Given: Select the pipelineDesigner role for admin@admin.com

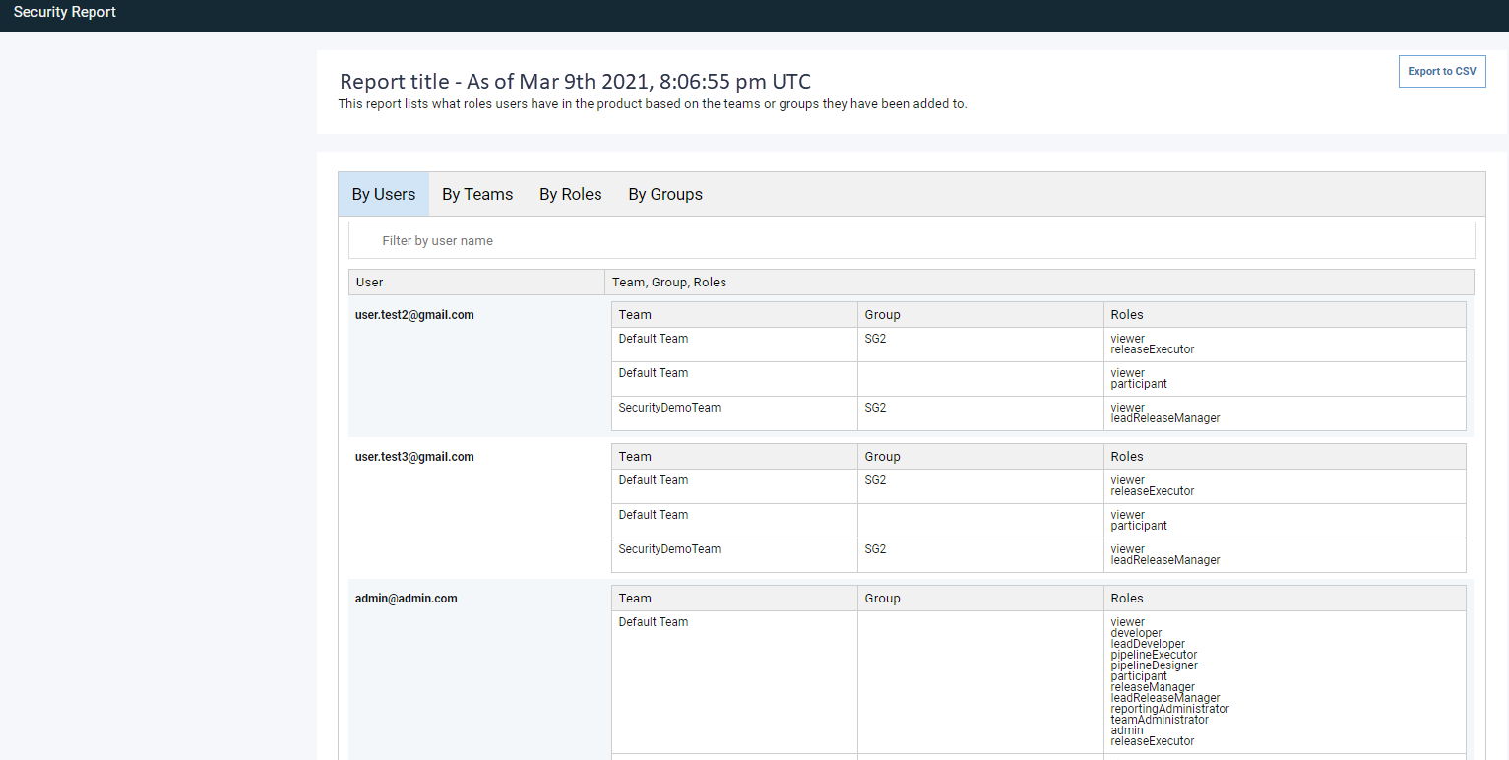Looking at the screenshot, I should [1154, 665].
